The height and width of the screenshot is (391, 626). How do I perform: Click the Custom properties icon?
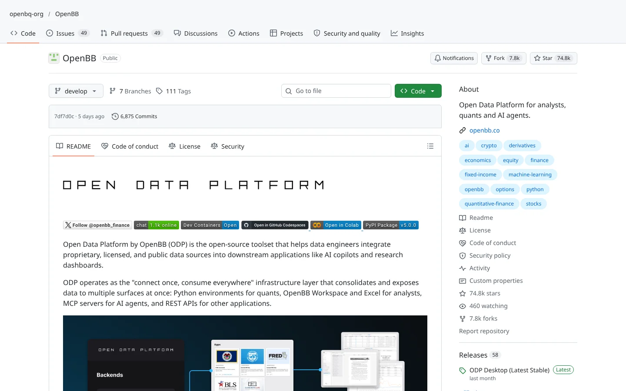[x=463, y=281]
